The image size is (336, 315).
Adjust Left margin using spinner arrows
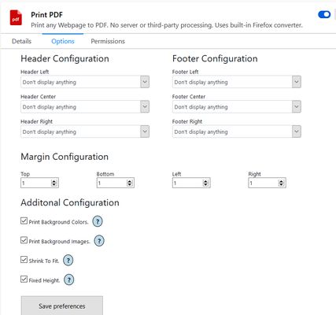(x=205, y=183)
